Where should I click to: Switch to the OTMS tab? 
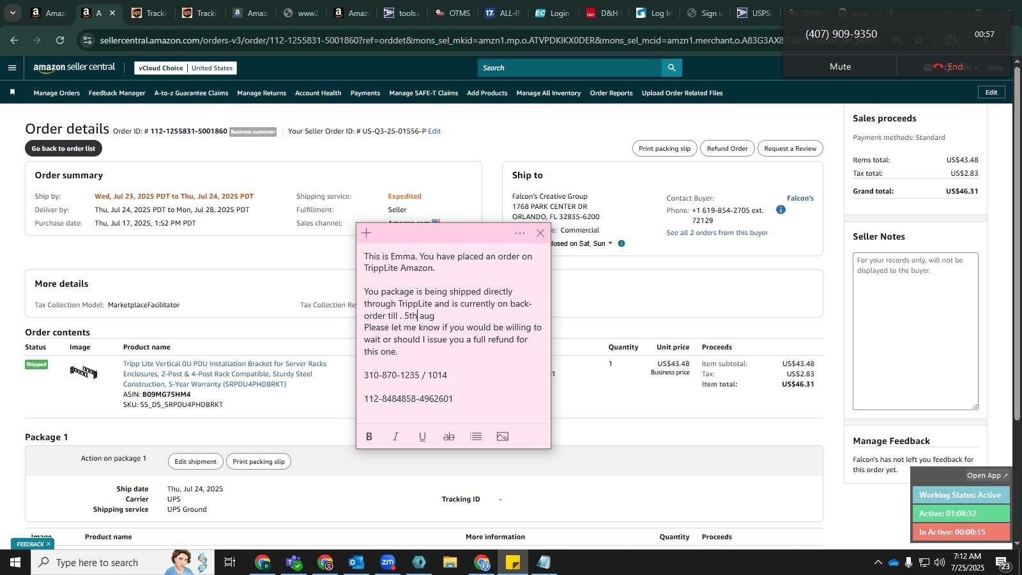point(452,13)
